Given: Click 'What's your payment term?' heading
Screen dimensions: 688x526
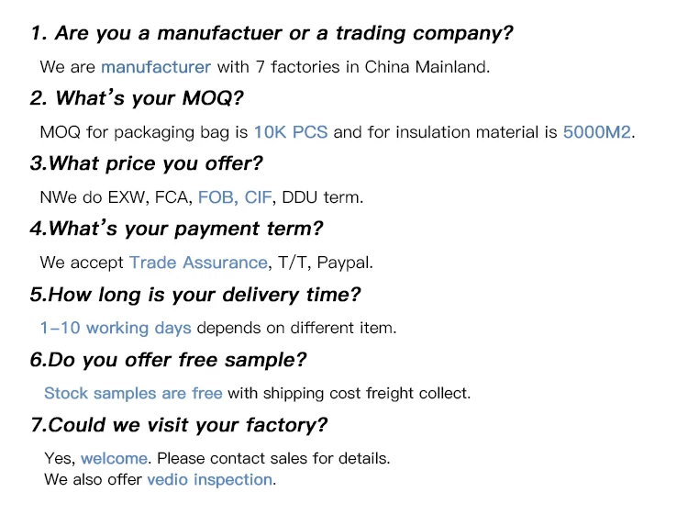Looking at the screenshot, I should pos(176,229).
